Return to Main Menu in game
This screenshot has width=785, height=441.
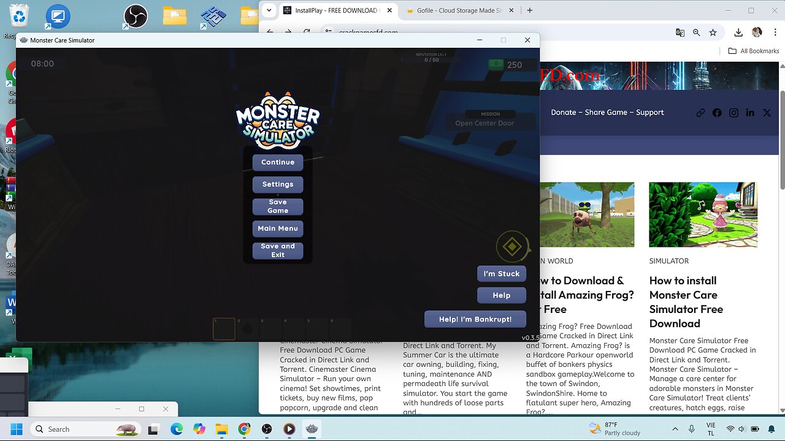tap(278, 228)
